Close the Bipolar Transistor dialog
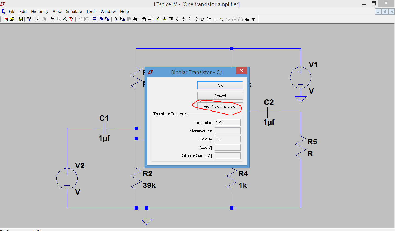This screenshot has height=231, width=395. [x=242, y=71]
